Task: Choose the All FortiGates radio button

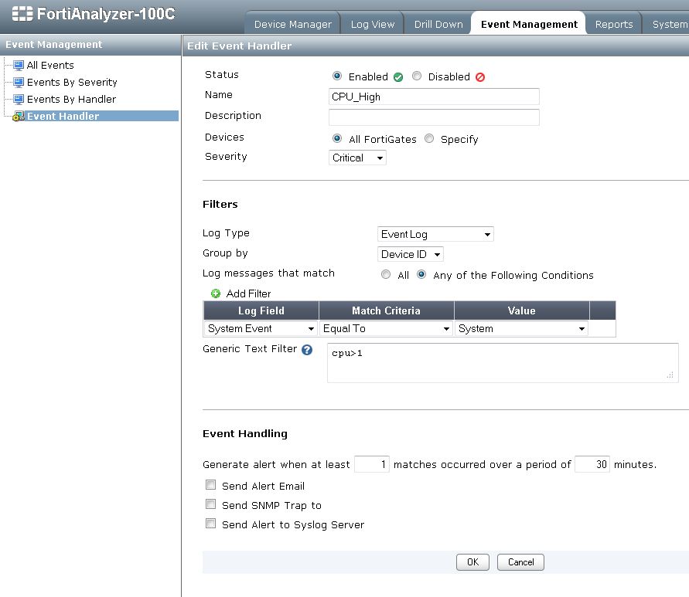Action: [x=337, y=139]
